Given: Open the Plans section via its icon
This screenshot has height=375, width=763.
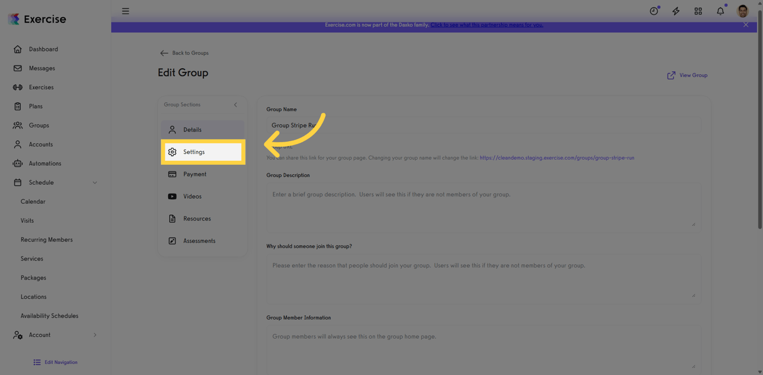Looking at the screenshot, I should click(18, 106).
